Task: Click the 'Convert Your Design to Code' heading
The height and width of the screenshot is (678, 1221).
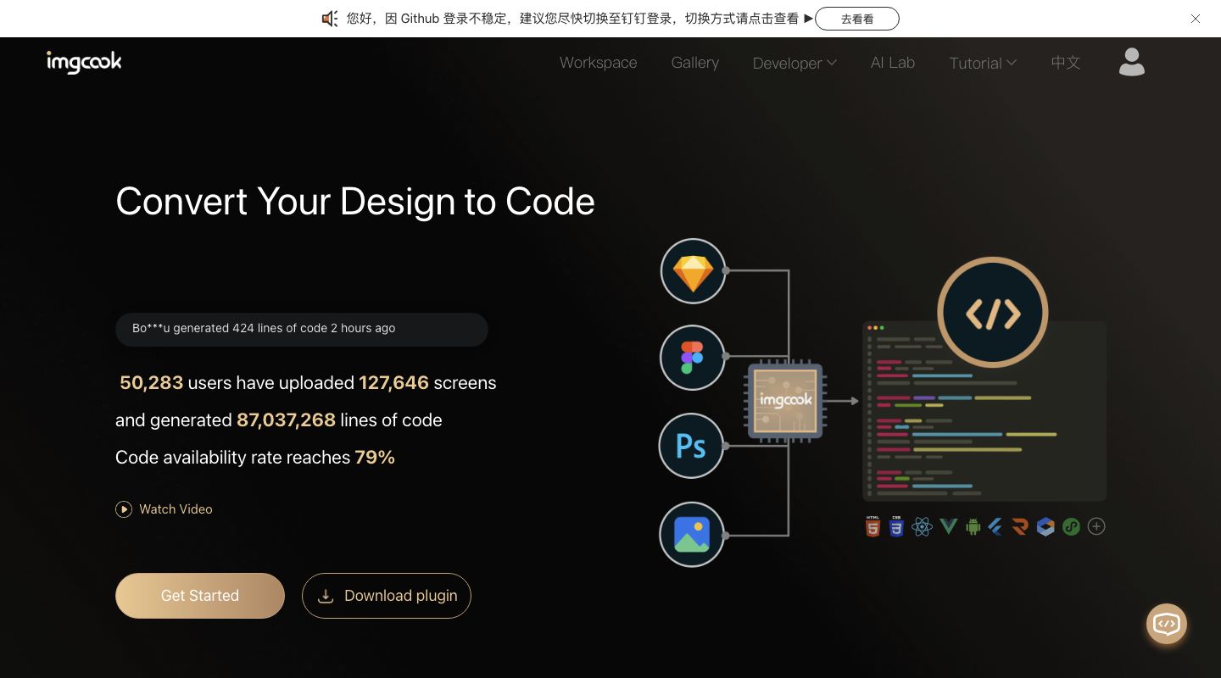Action: (355, 202)
